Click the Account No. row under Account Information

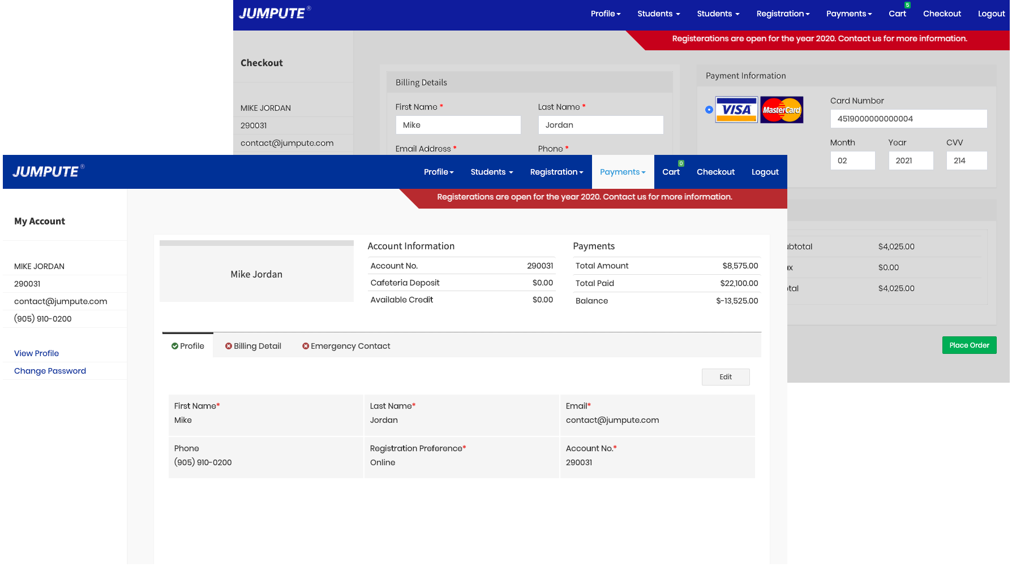tap(461, 266)
